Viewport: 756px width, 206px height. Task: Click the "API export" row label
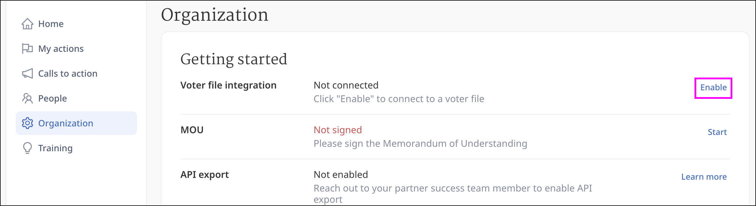click(205, 175)
